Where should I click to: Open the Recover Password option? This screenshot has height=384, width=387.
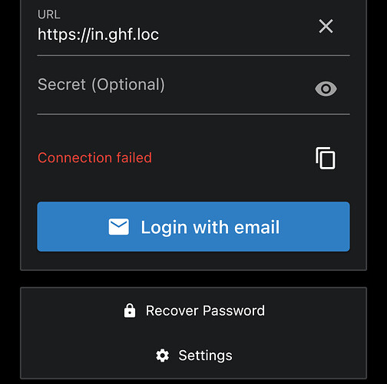point(193,311)
